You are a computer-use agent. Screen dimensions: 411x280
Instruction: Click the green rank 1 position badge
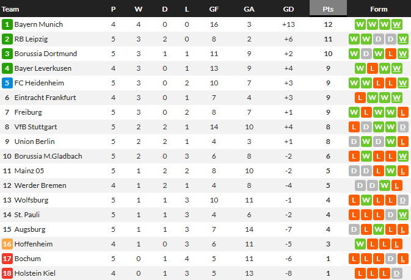[x=7, y=24]
